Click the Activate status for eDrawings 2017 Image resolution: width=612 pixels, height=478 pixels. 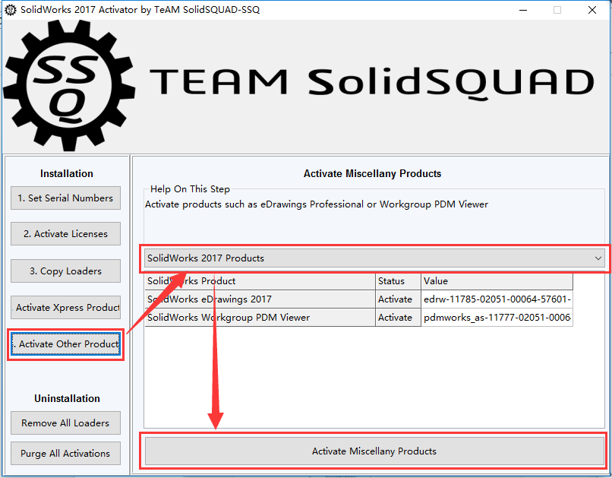(x=398, y=299)
